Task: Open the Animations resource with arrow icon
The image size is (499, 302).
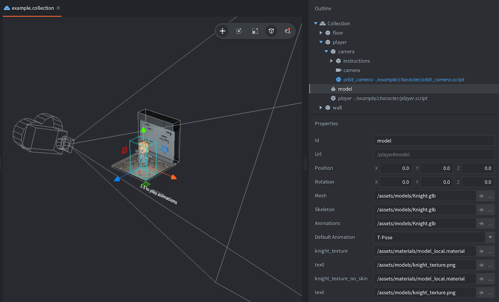Action: pyautogui.click(x=481, y=224)
